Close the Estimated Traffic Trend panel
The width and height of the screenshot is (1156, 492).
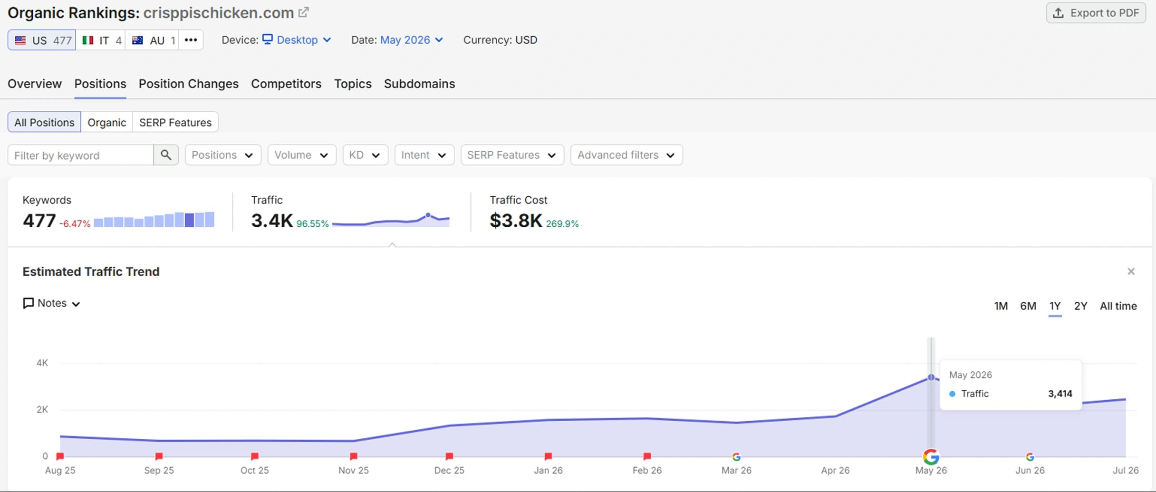pyautogui.click(x=1131, y=271)
